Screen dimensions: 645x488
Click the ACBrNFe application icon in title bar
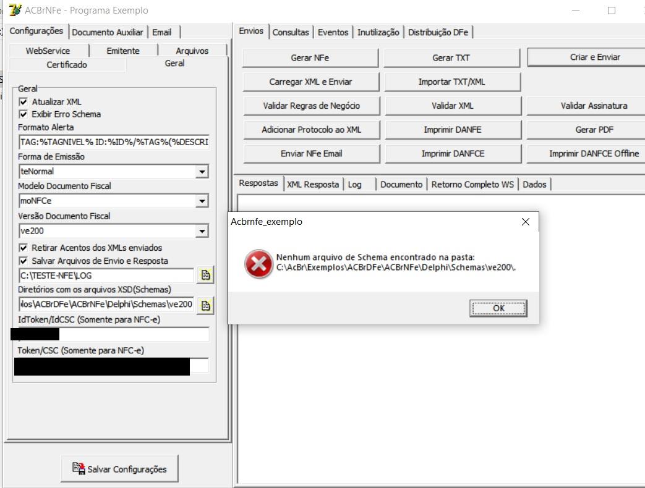15,10
